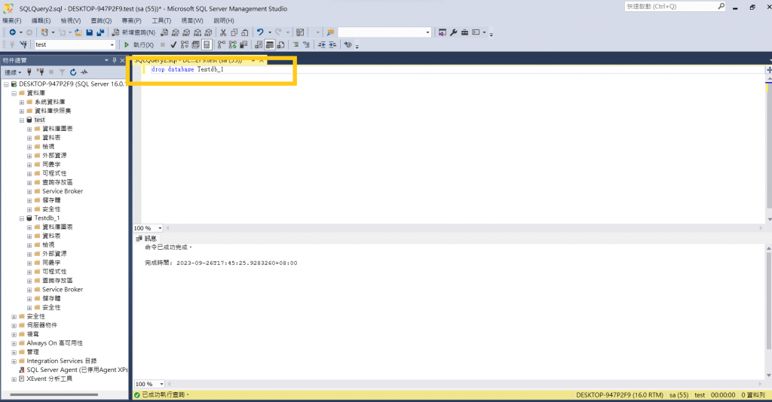
Task: Toggle Include Client Statistics
Action: (x=244, y=44)
